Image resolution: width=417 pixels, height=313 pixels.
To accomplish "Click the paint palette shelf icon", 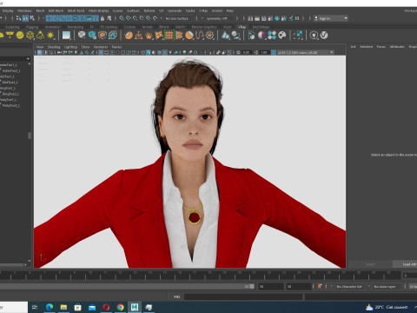I will (x=282, y=36).
